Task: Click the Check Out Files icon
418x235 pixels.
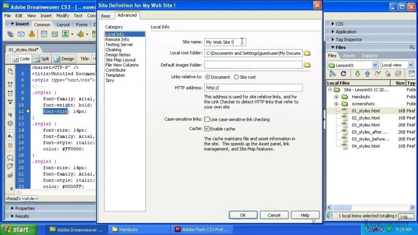Action: point(377,74)
